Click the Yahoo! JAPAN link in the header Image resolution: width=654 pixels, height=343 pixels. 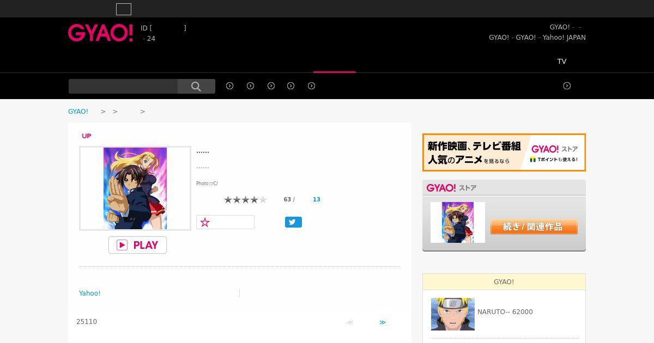[564, 38]
